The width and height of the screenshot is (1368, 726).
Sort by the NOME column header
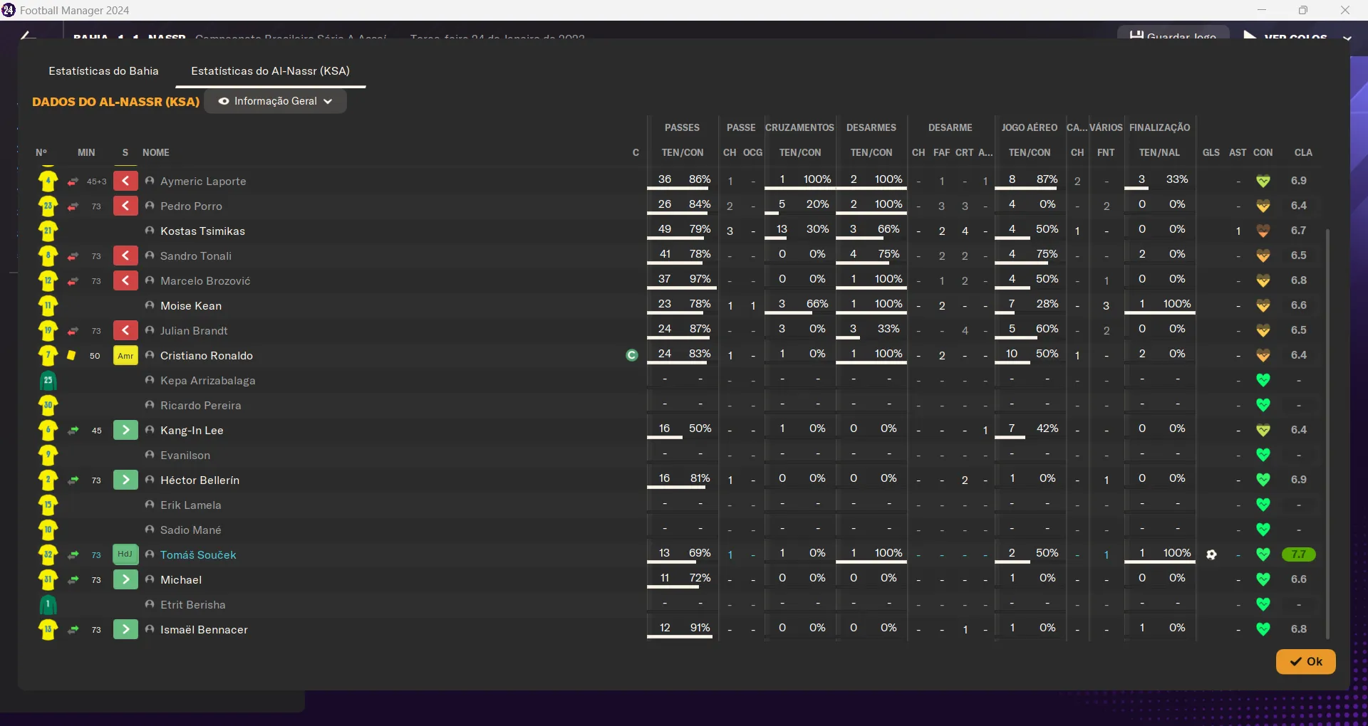coord(156,152)
